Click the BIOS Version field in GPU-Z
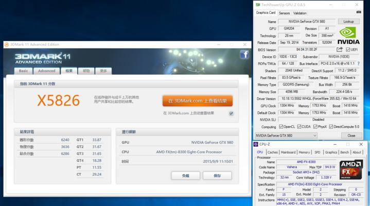 (x=307, y=49)
